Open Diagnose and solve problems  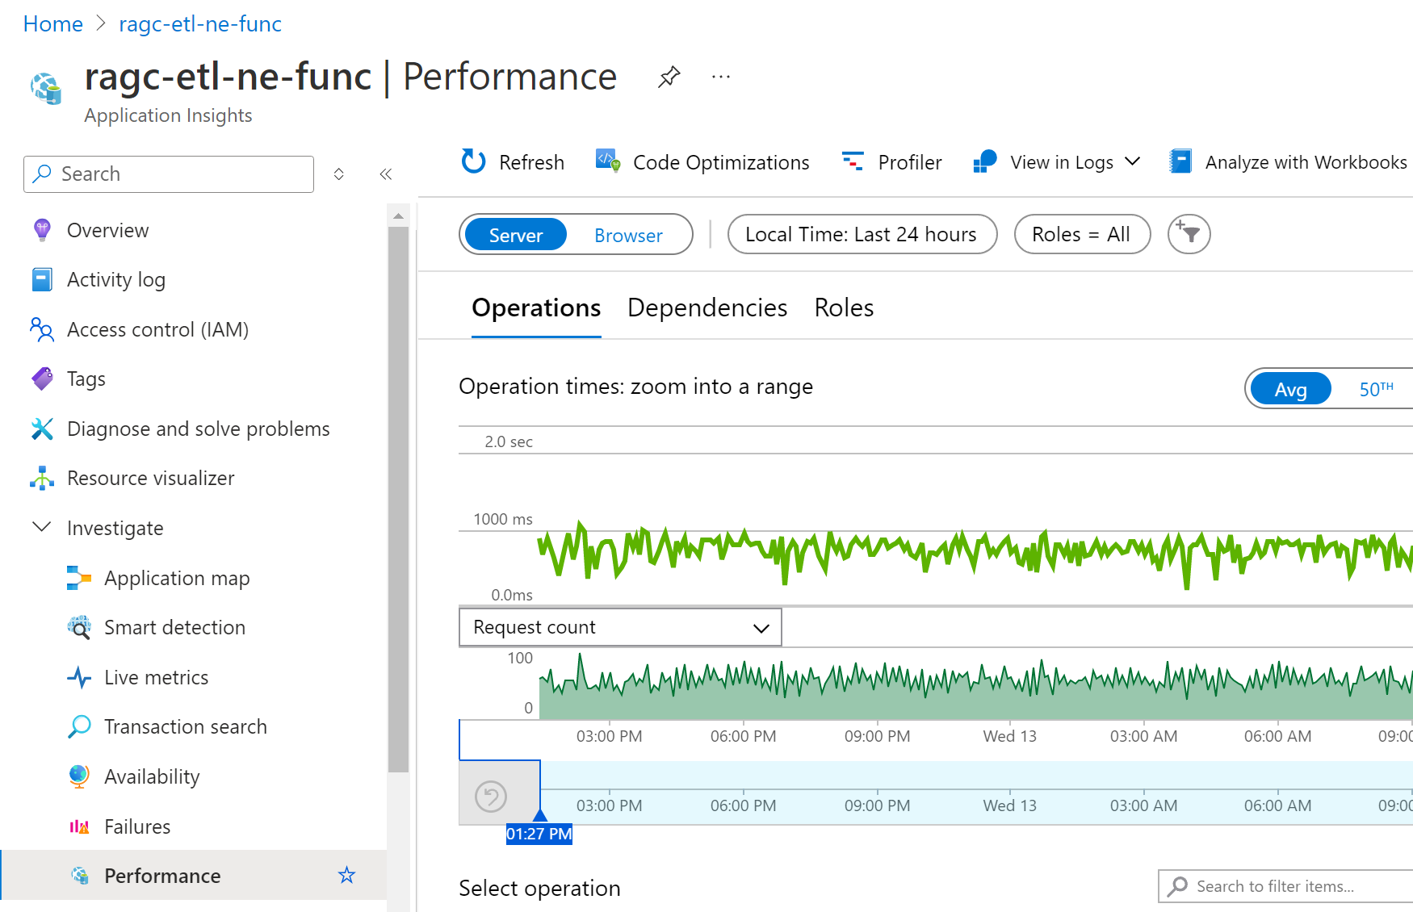pos(197,429)
